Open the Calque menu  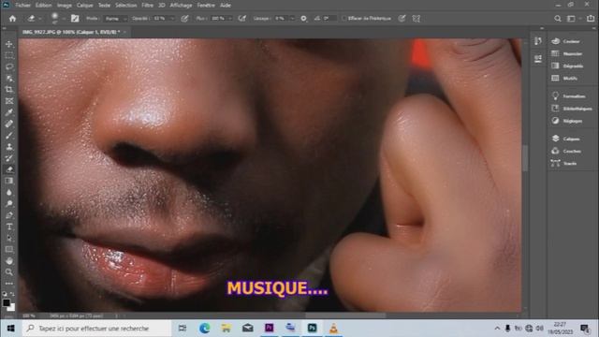(x=85, y=6)
